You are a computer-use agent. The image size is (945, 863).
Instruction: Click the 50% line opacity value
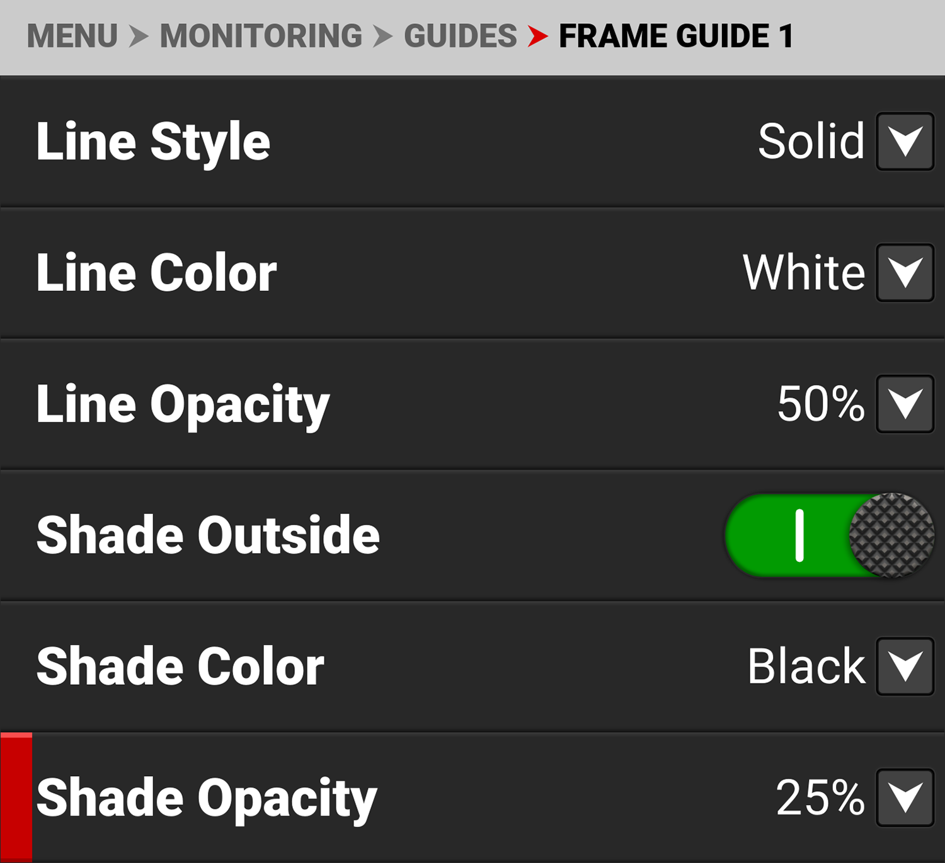tap(820, 404)
